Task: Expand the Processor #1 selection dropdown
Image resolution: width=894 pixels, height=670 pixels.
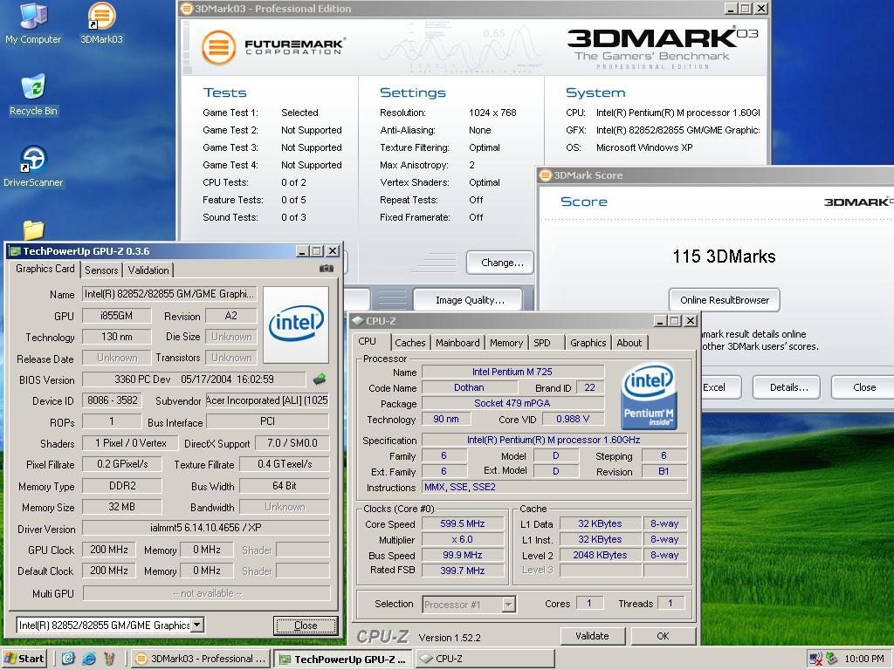Action: click(509, 604)
